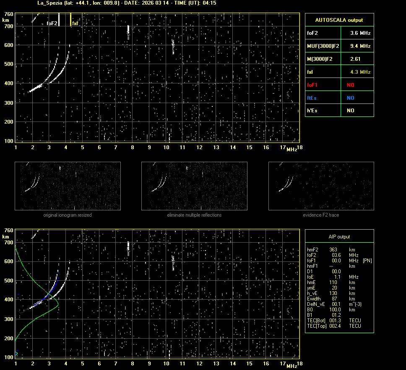Click the 'original ionogram resized' thumbnail
The image size is (406, 370).
(x=68, y=186)
